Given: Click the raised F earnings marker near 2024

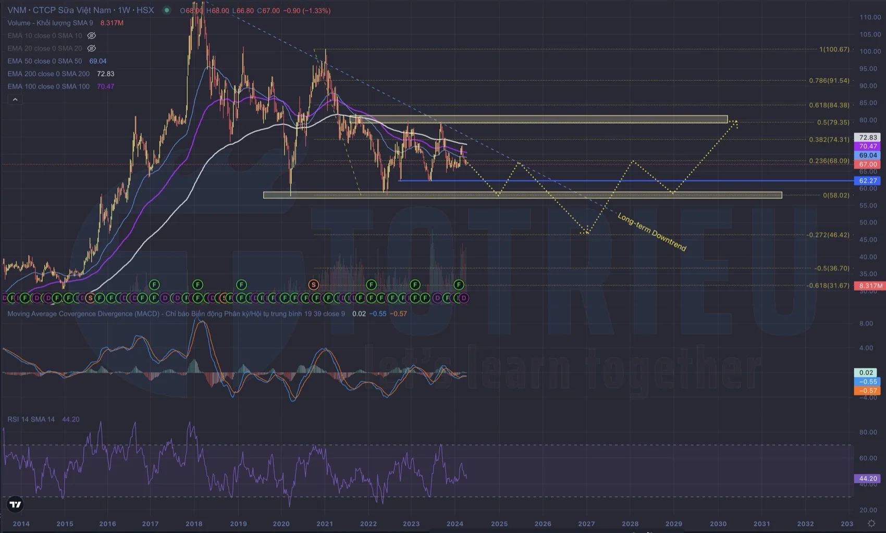Looking at the screenshot, I should 459,284.
